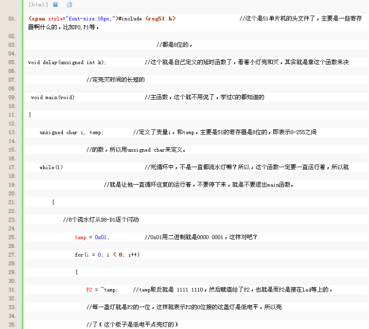Click opening brace on line 11
The image size is (369, 329).
(30, 115)
